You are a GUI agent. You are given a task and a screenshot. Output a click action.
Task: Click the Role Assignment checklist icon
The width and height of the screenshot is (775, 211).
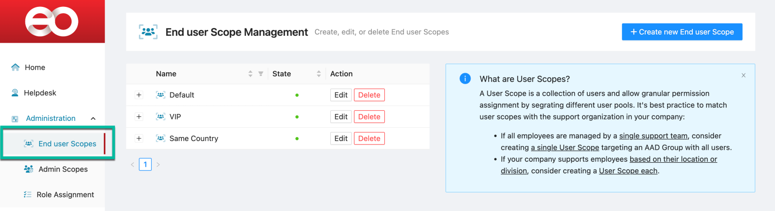click(28, 194)
